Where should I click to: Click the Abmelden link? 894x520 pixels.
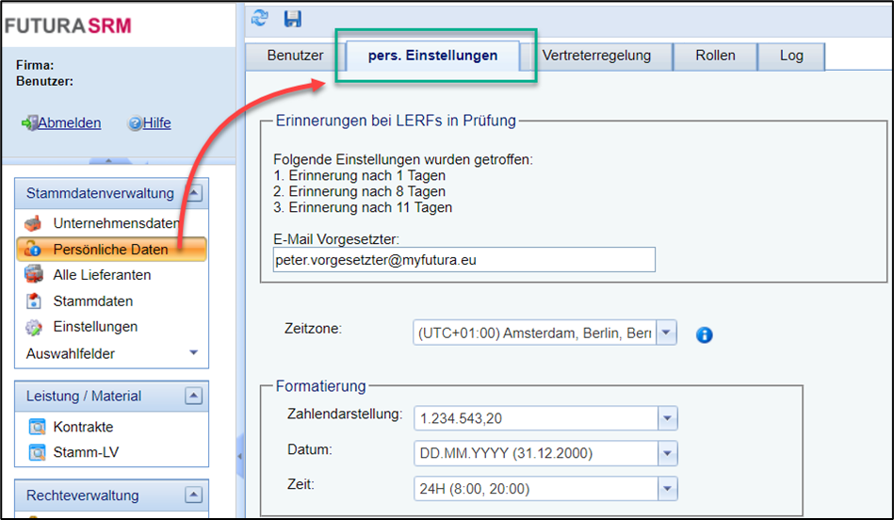(x=69, y=123)
